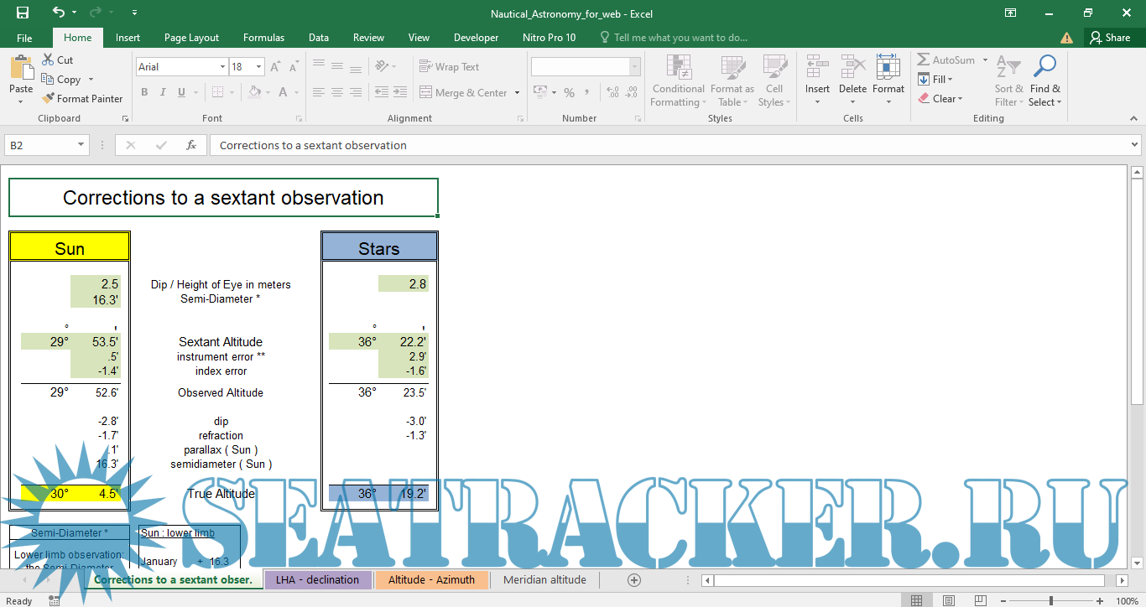Open the font size dropdown
The height and width of the screenshot is (607, 1146).
[259, 67]
